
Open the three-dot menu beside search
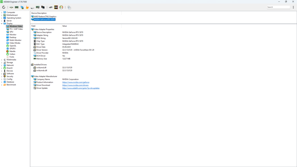(293, 7)
